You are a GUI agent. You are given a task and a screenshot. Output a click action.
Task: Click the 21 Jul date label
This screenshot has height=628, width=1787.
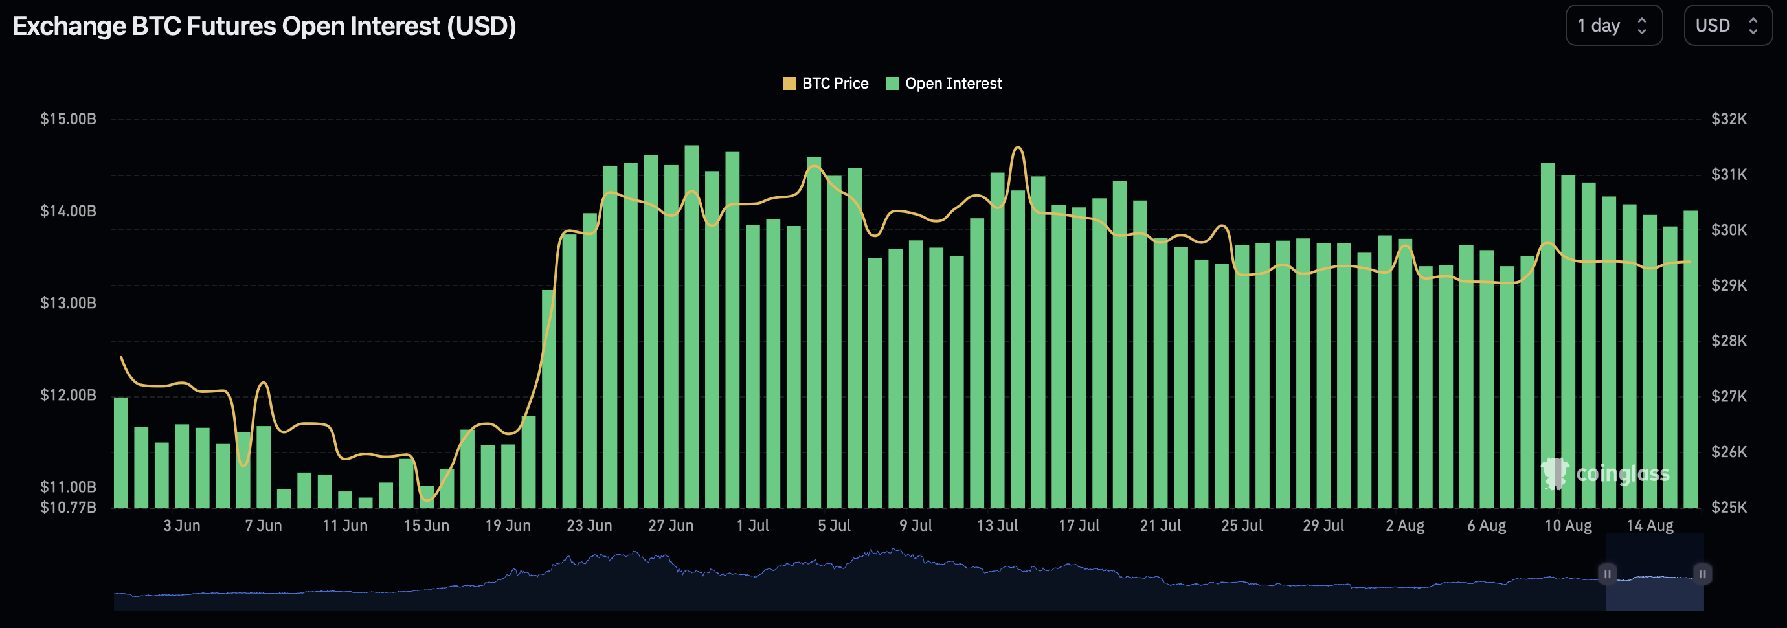(1160, 526)
